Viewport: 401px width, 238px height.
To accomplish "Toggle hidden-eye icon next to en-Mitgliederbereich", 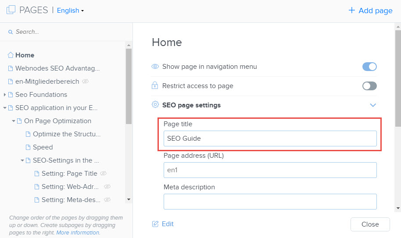I will [85, 82].
